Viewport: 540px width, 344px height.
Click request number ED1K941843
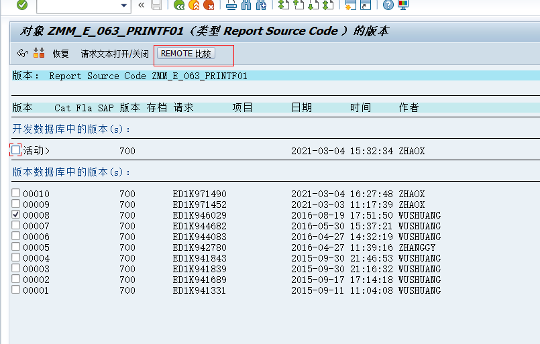200,258
